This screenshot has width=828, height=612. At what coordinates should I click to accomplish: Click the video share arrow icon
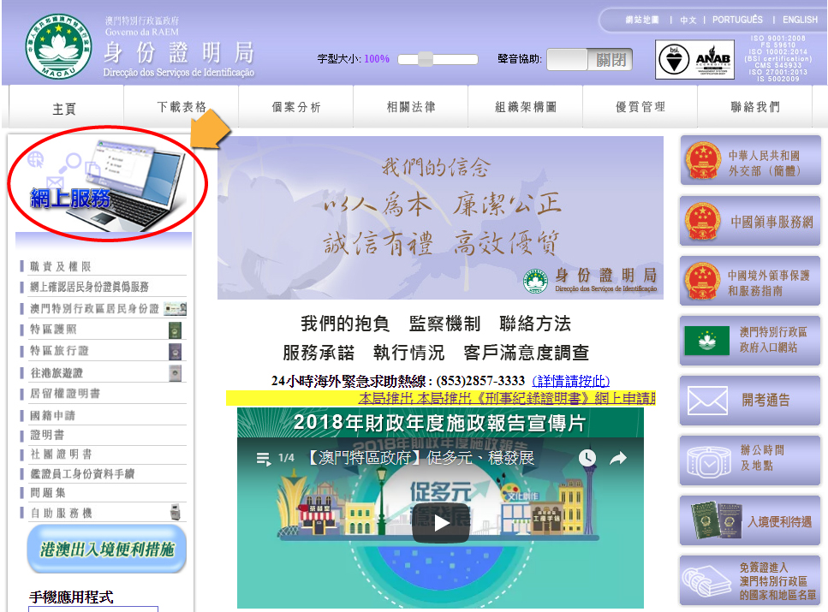(x=617, y=459)
